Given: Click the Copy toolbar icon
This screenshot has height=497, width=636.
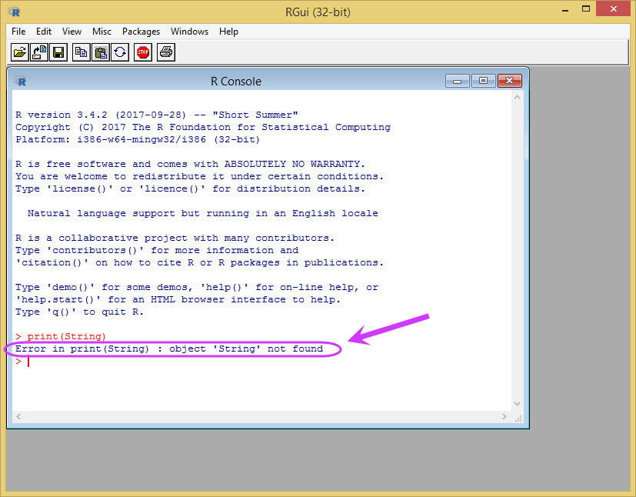Looking at the screenshot, I should (x=81, y=52).
